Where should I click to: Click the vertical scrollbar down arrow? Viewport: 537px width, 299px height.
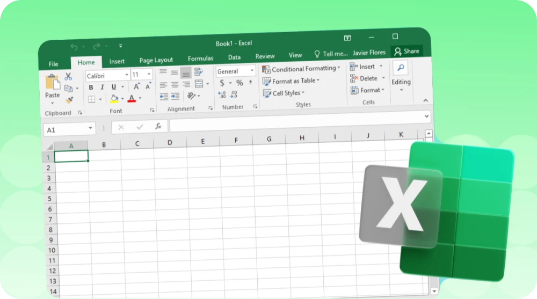click(x=434, y=291)
